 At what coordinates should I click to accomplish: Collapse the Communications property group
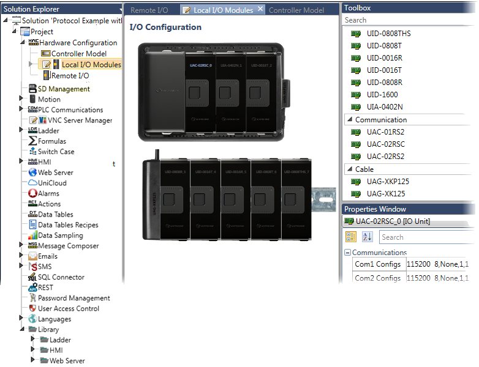coord(347,253)
